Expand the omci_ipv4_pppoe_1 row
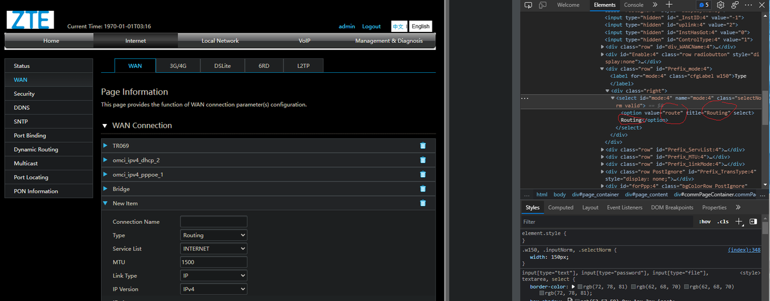The height and width of the screenshot is (301, 770). [105, 175]
